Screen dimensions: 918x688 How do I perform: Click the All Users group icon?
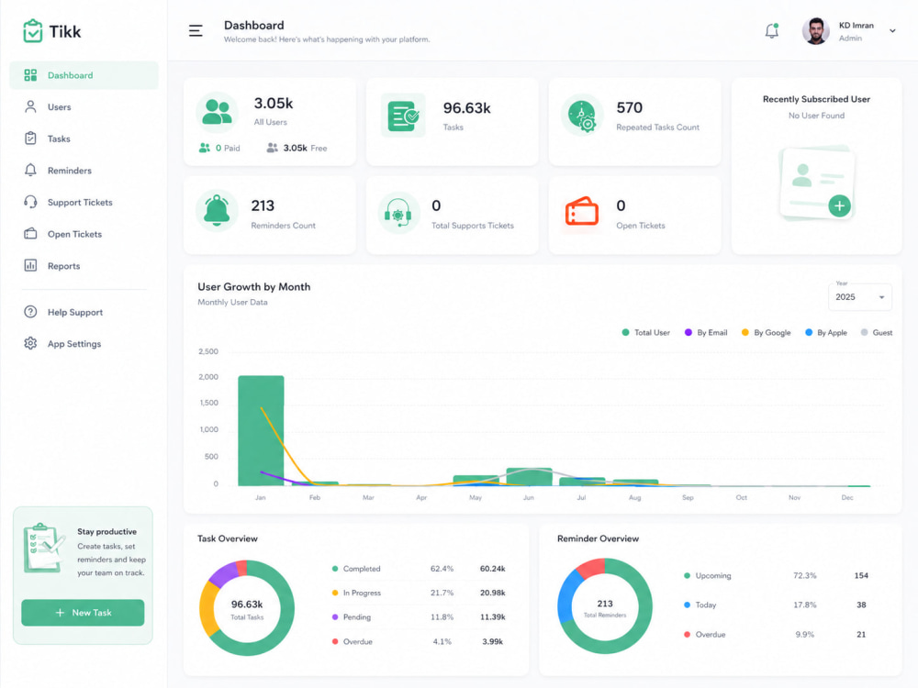tap(217, 112)
